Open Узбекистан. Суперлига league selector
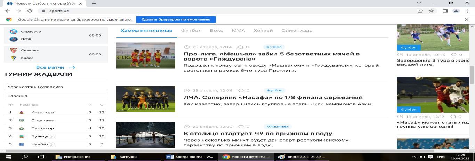The height and width of the screenshot is (161, 475). 56,87
